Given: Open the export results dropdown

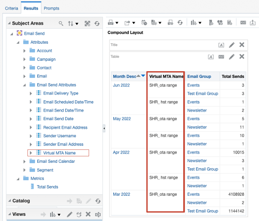Looking at the screenshot, I should click(x=129, y=23).
